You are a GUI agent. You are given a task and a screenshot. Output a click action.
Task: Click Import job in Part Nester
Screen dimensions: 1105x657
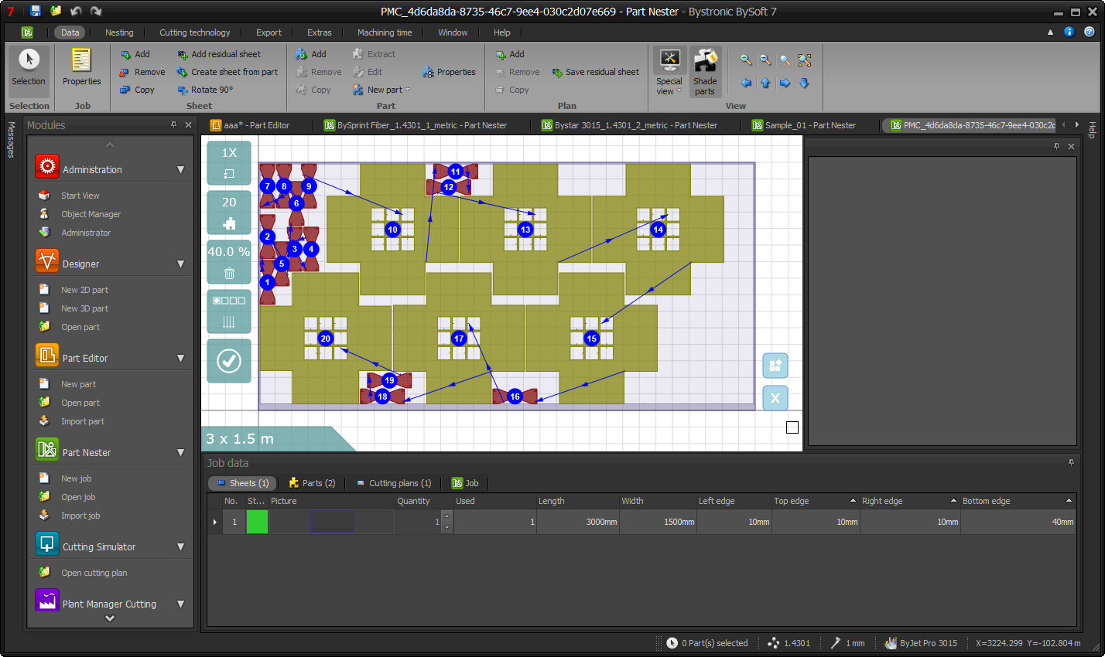tap(80, 516)
